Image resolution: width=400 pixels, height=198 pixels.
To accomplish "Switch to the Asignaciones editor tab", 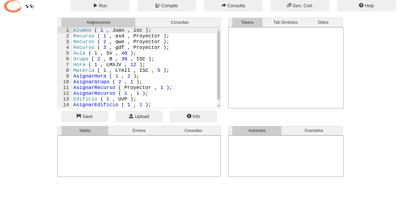I will tap(98, 22).
